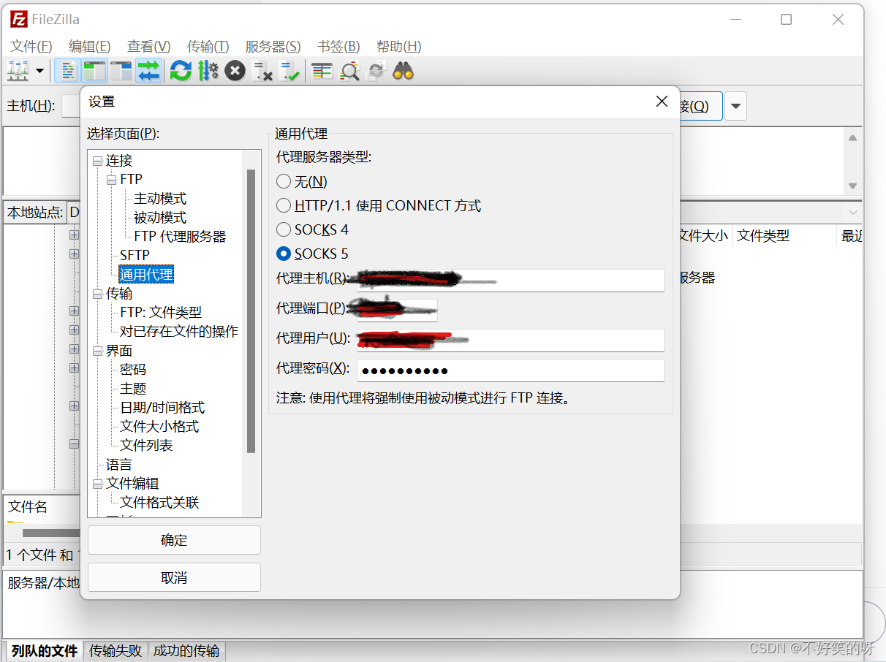Click the 代理密码(X) password field
Viewport: 886px width, 662px height.
[511, 370]
